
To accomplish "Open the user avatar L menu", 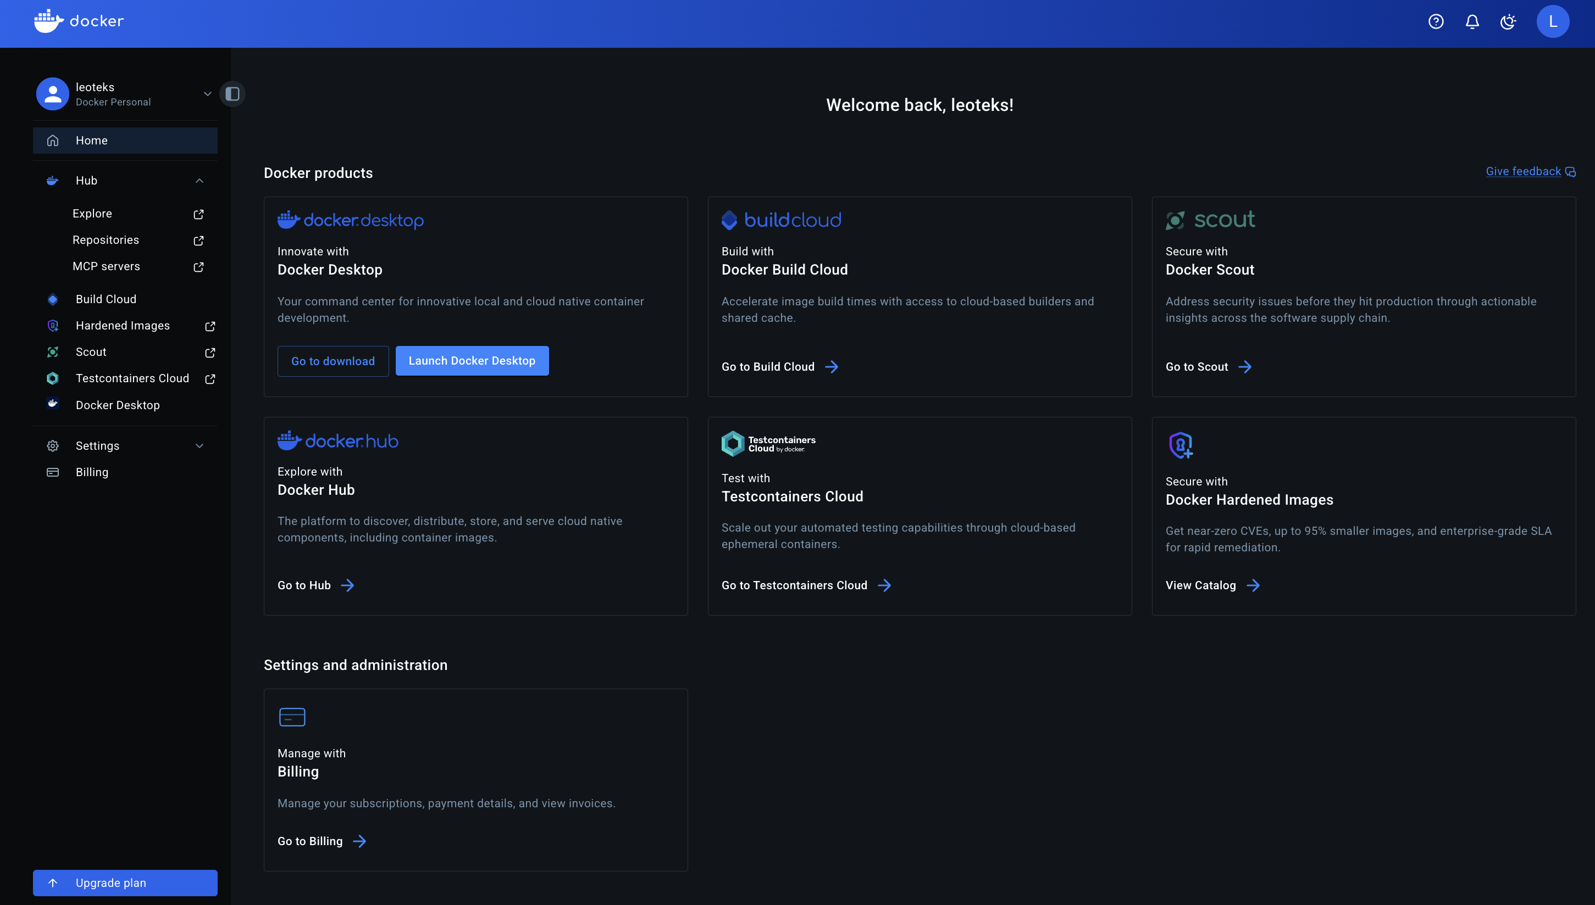I will pos(1553,22).
